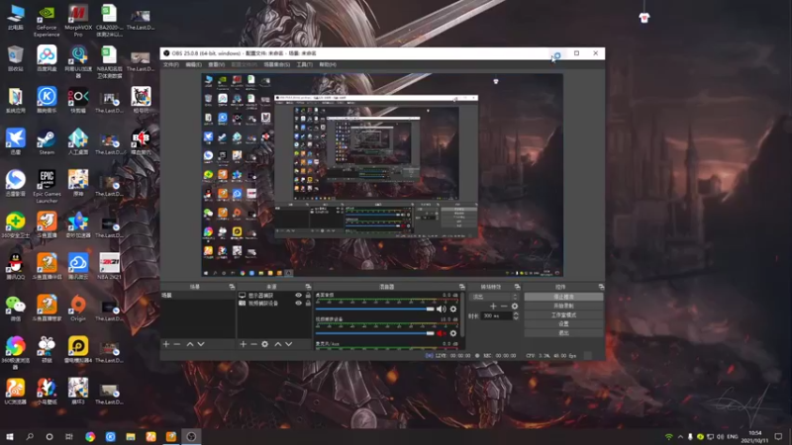This screenshot has height=445, width=792.
Task: Open the WeChat desktop icon
Action: [16, 309]
